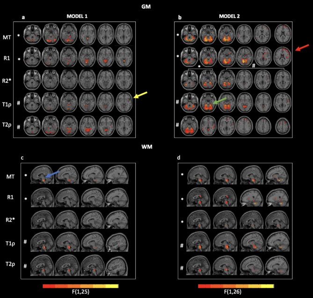Click the MT row label in panel a
Viewport: 313px width, 298px height.
7,37
